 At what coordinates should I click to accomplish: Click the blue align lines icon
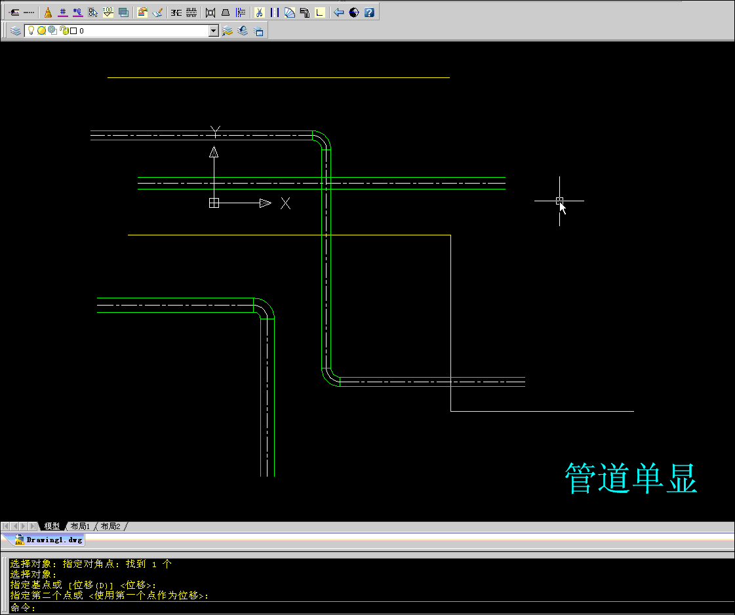(x=241, y=12)
